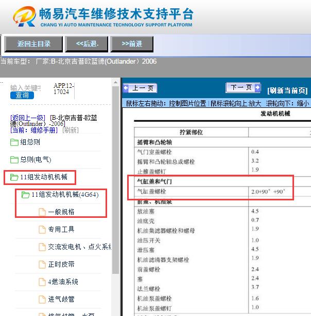The image size is (311, 316).
Task: Click 止推盖螺钉 row text
Action: tap(152, 172)
